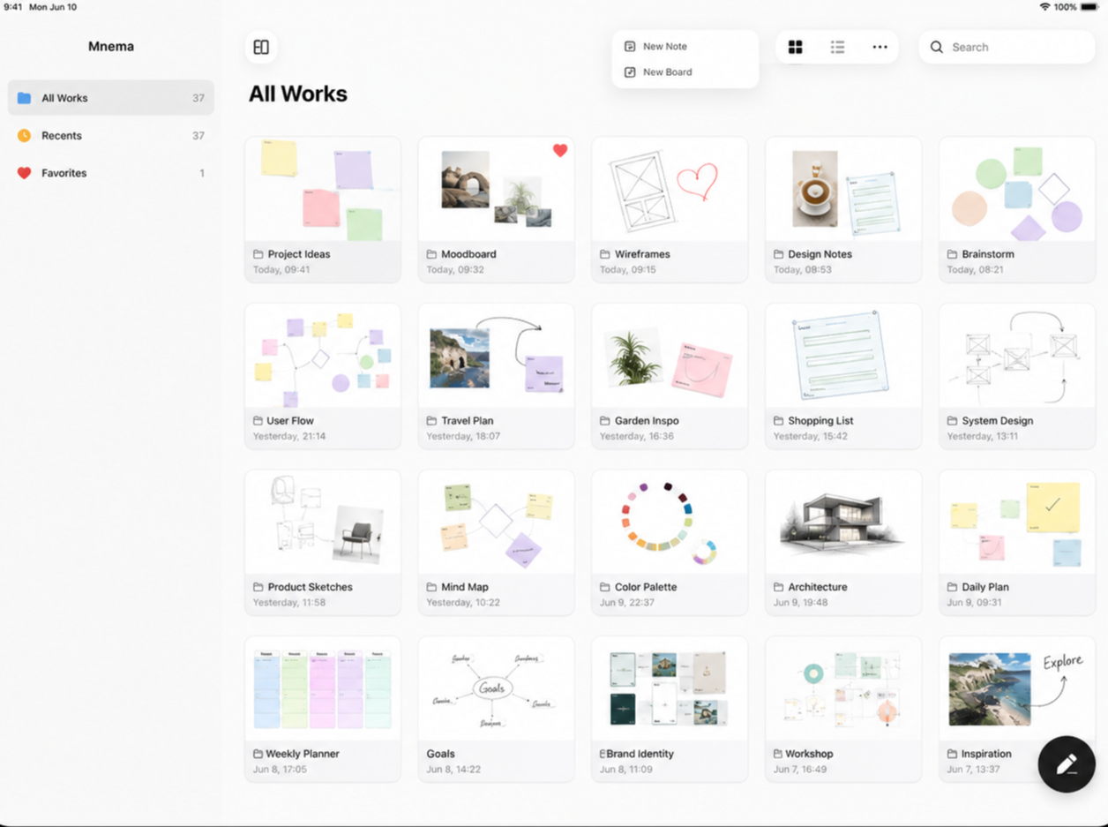Click folder icon beside System Design title
Screen dimensions: 1108x827
[953, 421]
